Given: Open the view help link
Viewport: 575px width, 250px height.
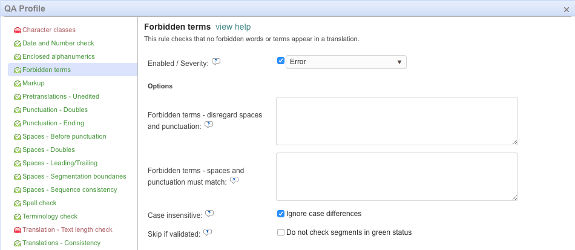Looking at the screenshot, I should tap(233, 27).
